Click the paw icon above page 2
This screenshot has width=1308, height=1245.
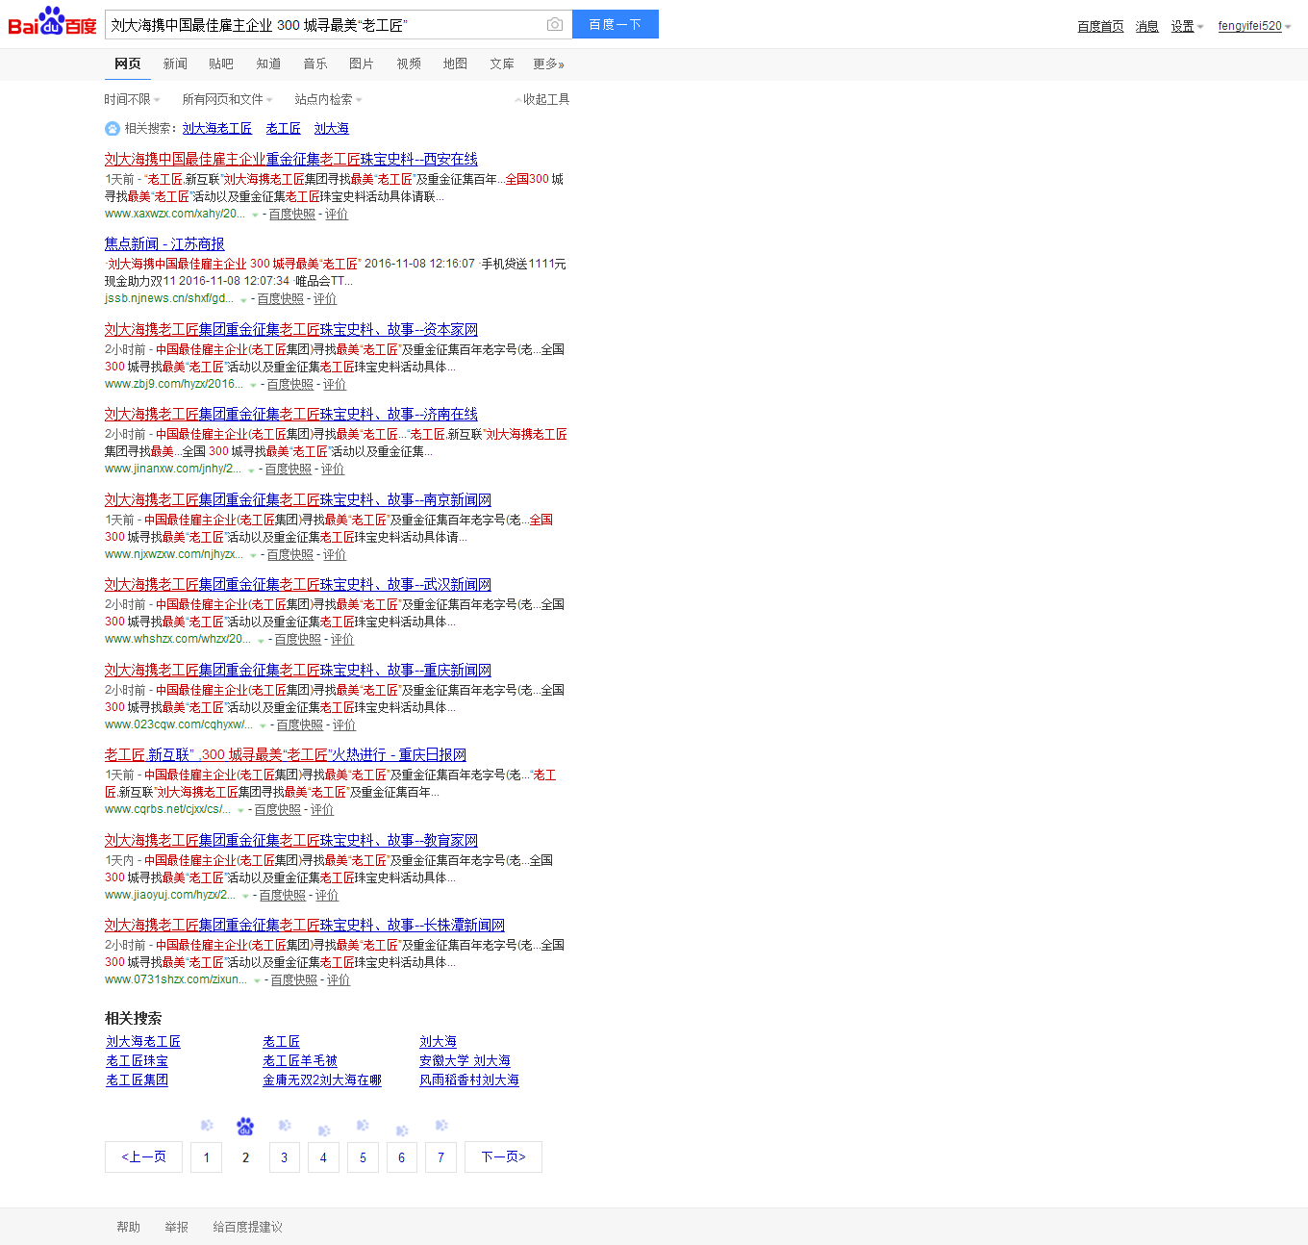[x=245, y=1126]
